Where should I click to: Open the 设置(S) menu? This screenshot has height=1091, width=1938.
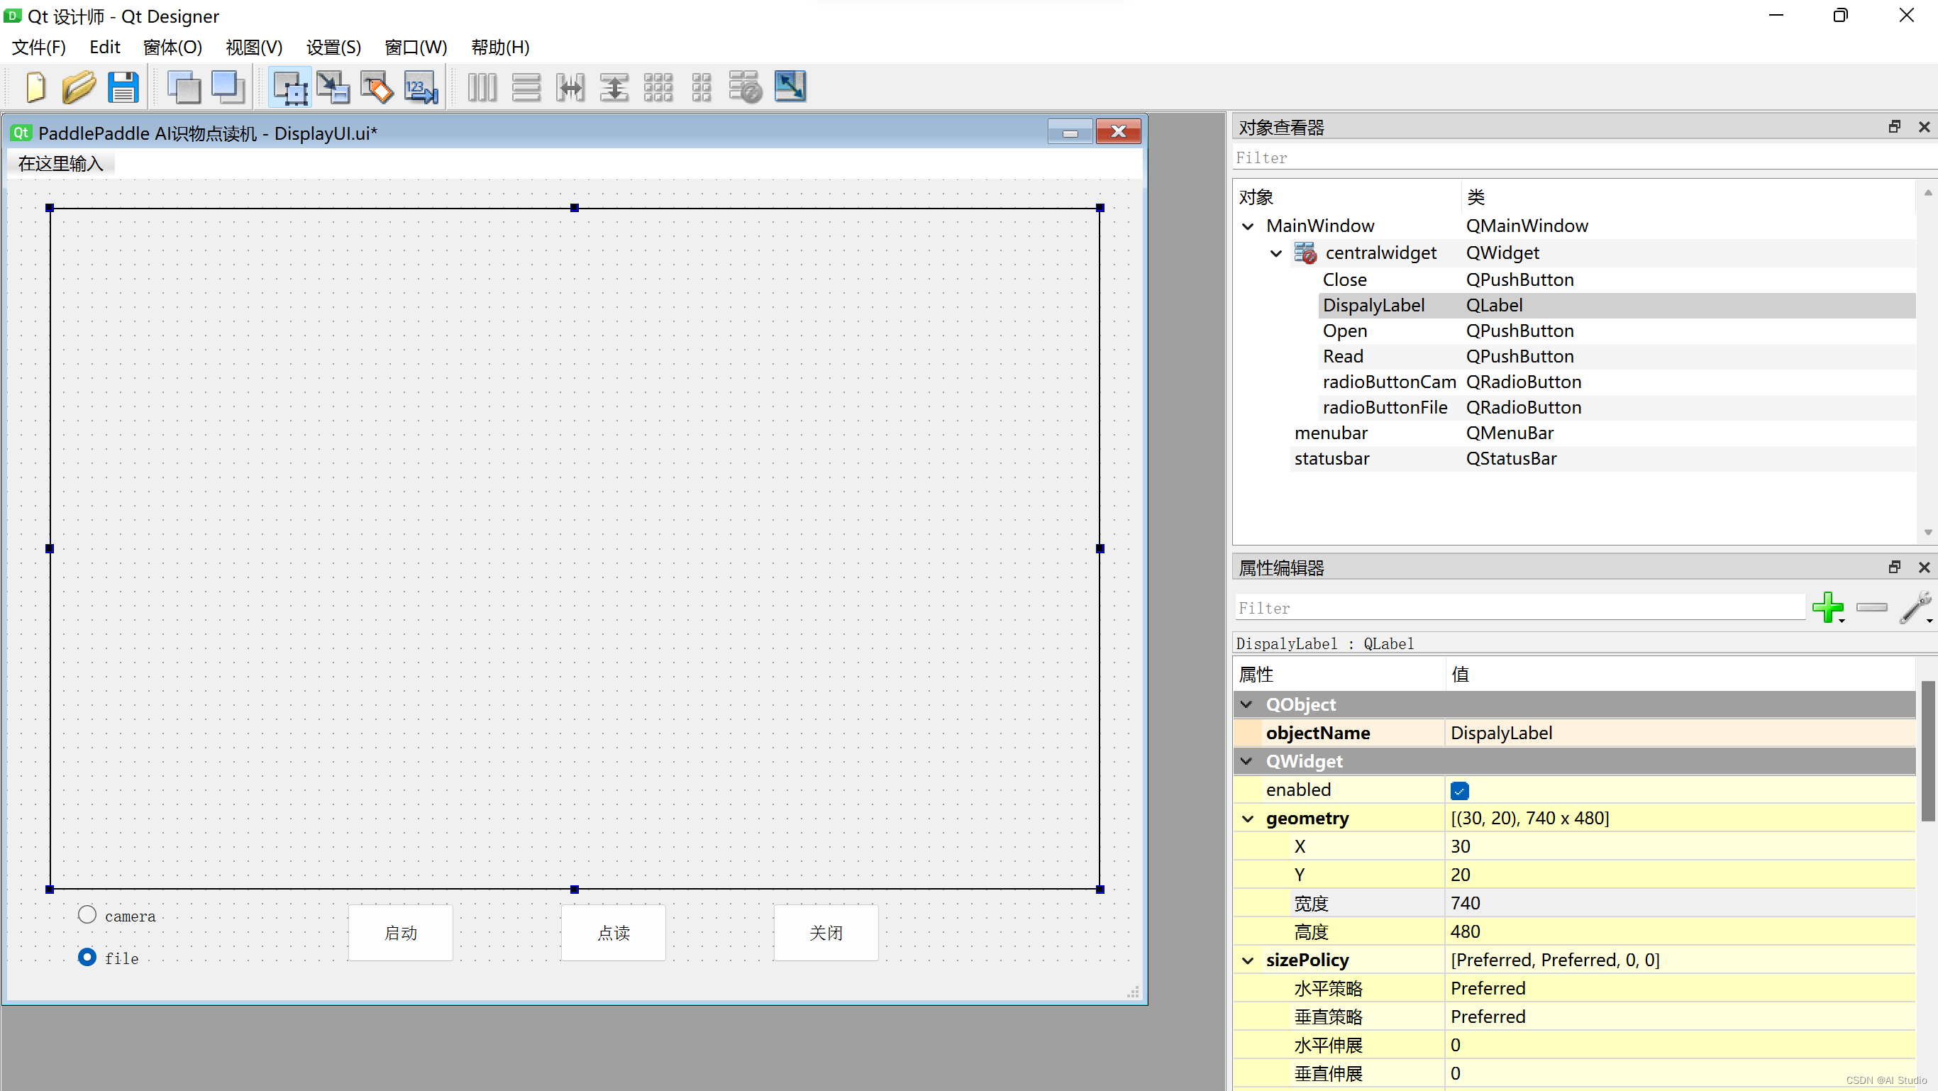(333, 48)
